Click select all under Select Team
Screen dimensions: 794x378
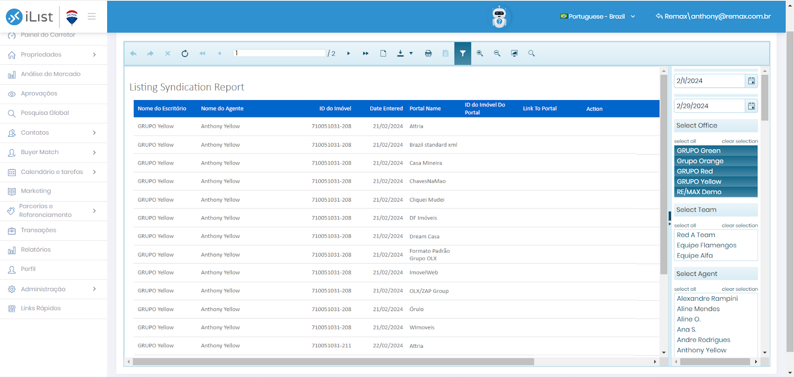pos(685,225)
